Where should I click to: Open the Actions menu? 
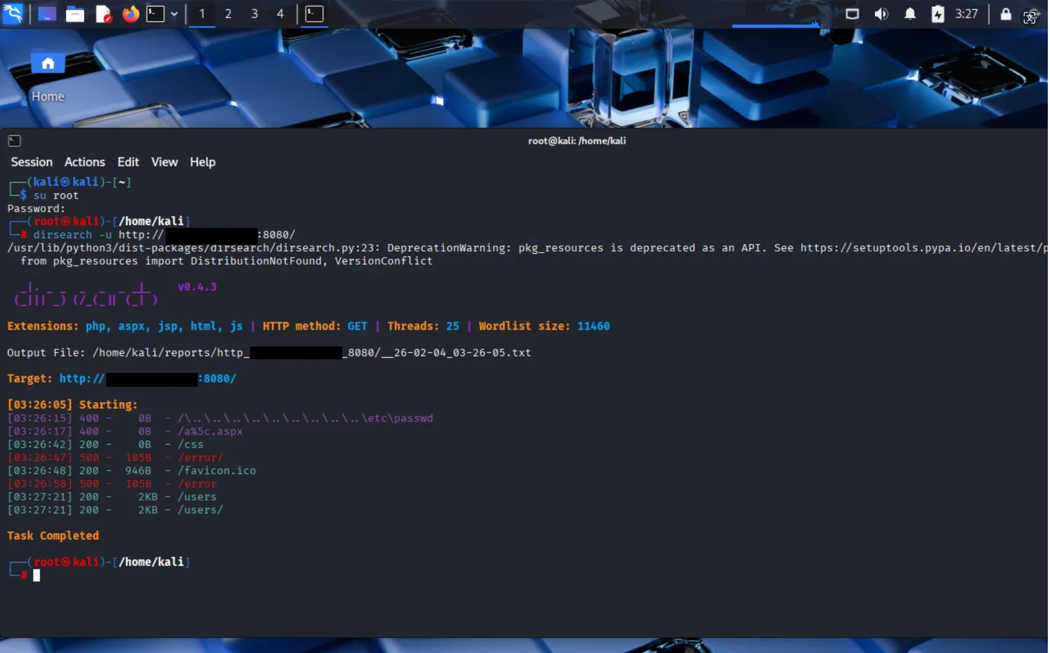tap(85, 162)
